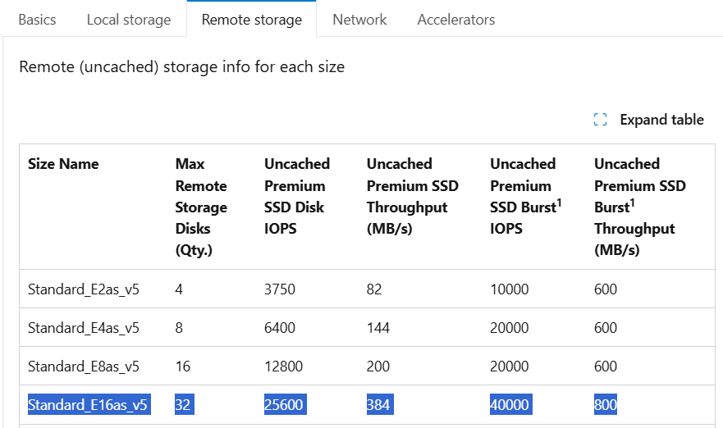Click the highlighted 800 throughput value

click(x=606, y=404)
